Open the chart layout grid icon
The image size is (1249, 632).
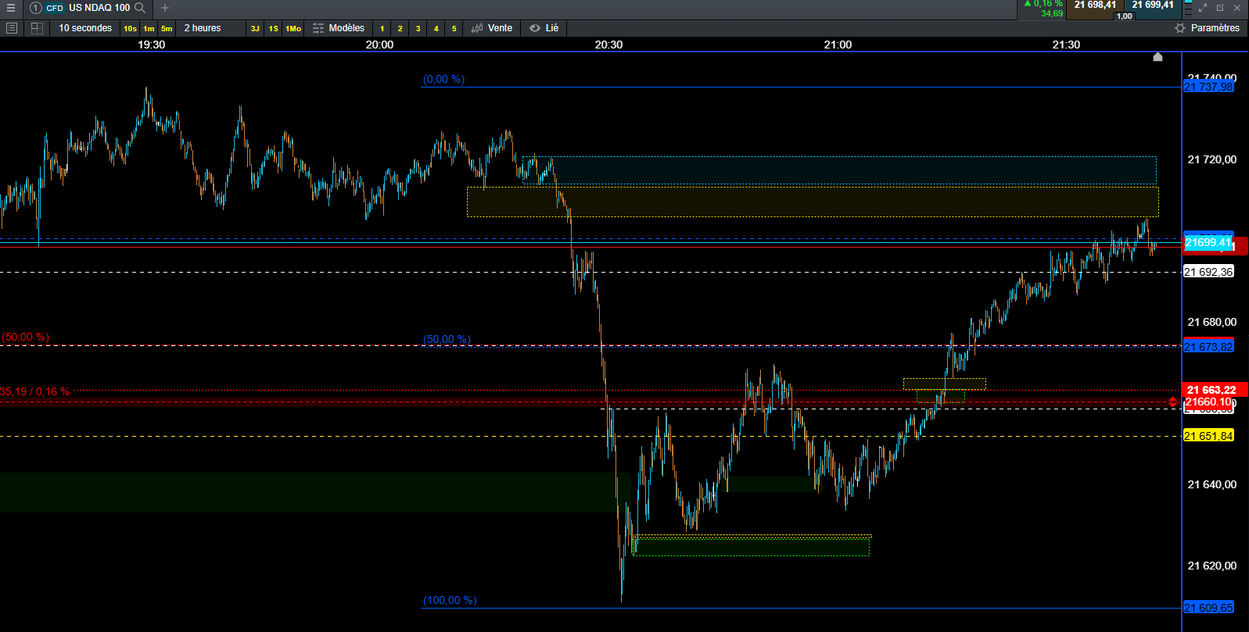tap(37, 28)
